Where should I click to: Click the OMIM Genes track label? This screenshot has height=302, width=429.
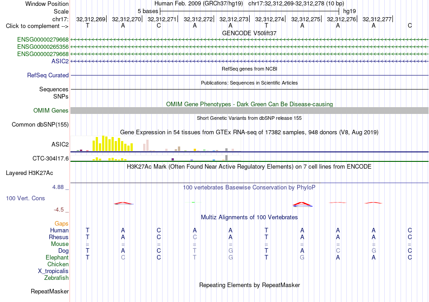[51, 111]
